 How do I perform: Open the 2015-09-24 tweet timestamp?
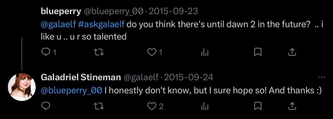(189, 77)
